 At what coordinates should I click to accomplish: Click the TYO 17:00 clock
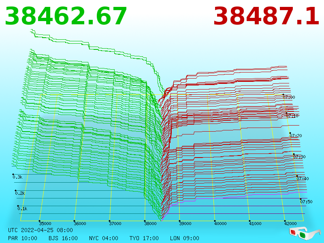coord(144,238)
